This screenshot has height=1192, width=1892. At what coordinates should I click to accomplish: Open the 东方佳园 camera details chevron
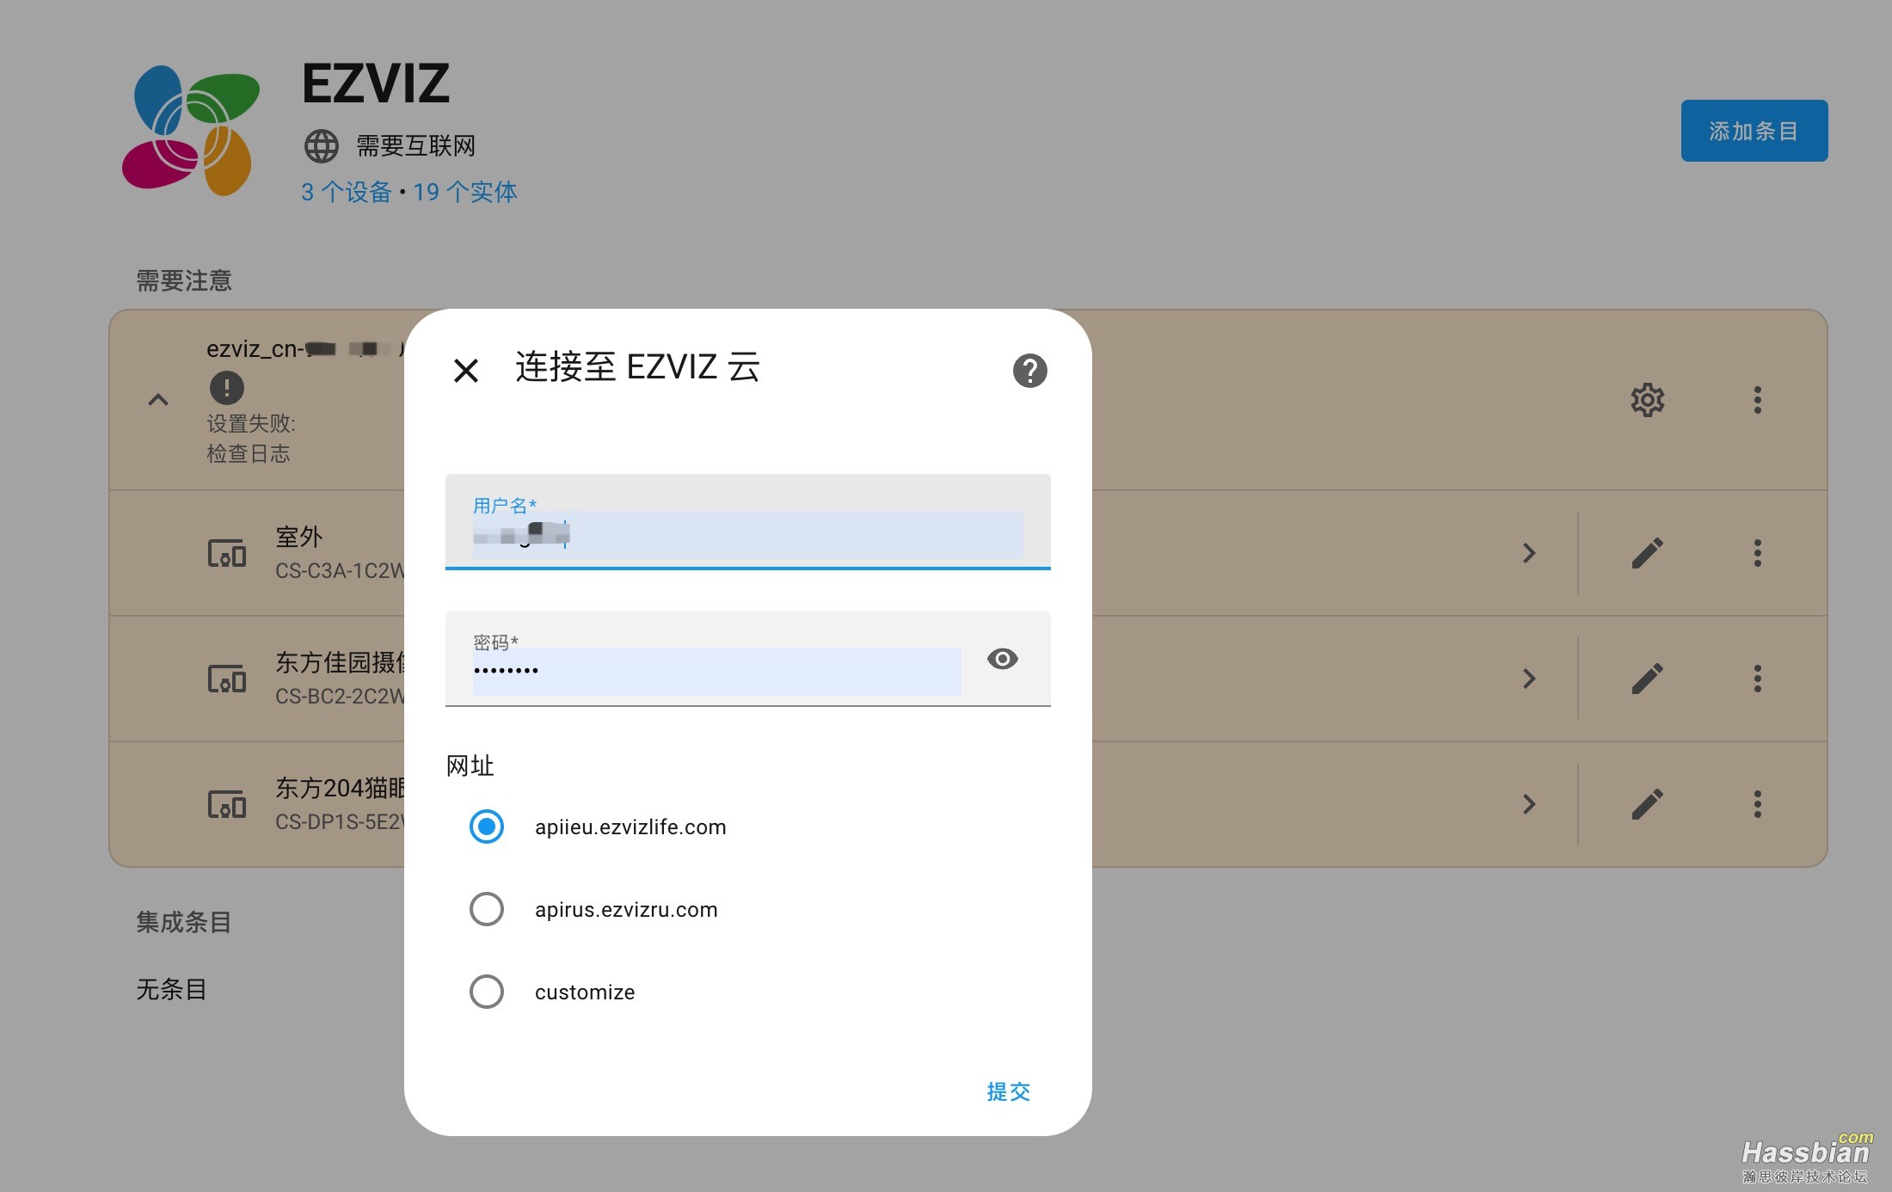[1529, 679]
